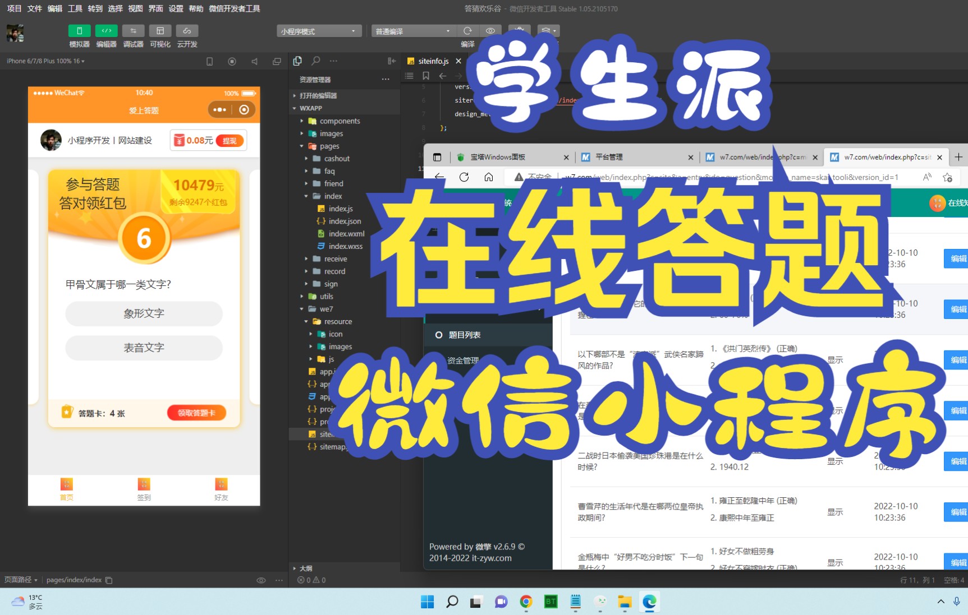This screenshot has width=968, height=615.
Task: Open the 文件 menu
Action: tap(34, 8)
